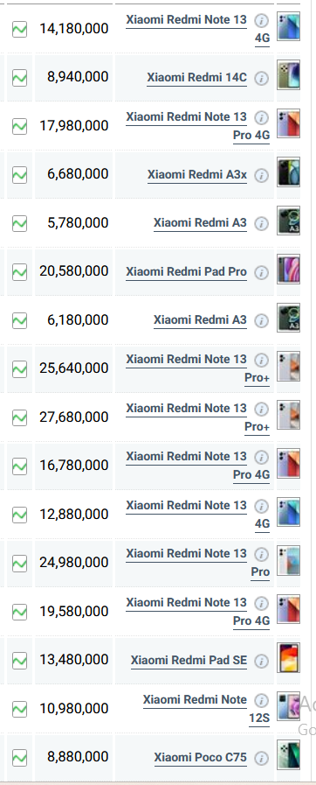This screenshot has height=785, width=316.
Task: Open price chart icon for Xiaomi Redmi 14C
Action: tap(19, 78)
